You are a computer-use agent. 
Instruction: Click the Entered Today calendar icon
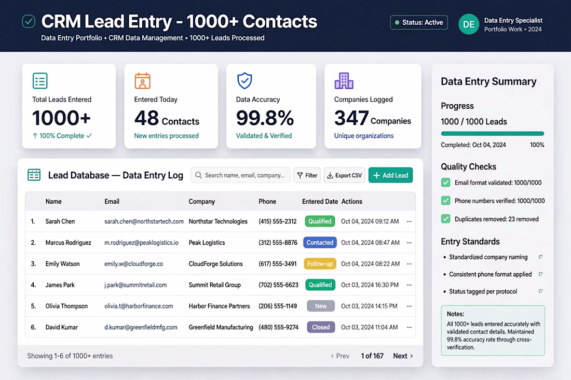[142, 81]
